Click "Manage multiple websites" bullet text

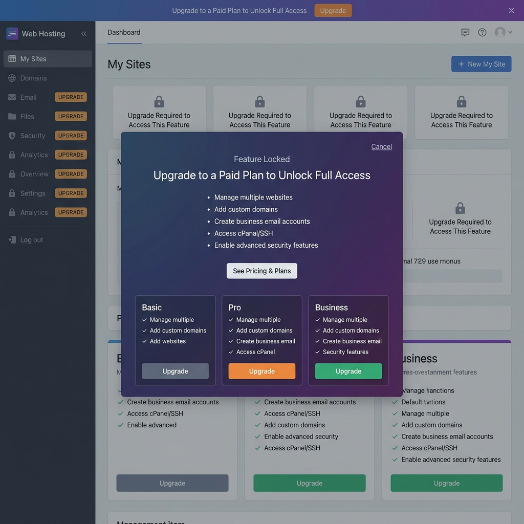coord(253,198)
